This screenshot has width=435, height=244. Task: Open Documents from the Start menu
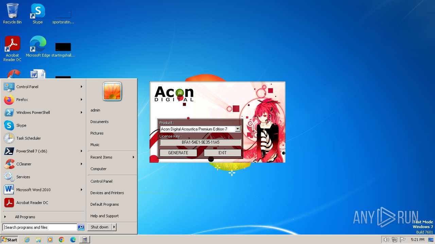click(112, 122)
